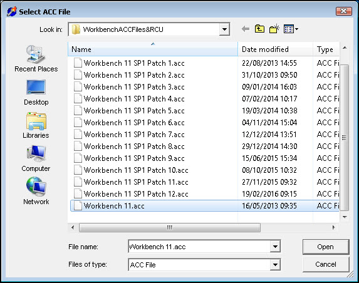Select Workbench 11 SP1 Patch 12.acc file
The image size is (359, 283).
pyautogui.click(x=135, y=194)
